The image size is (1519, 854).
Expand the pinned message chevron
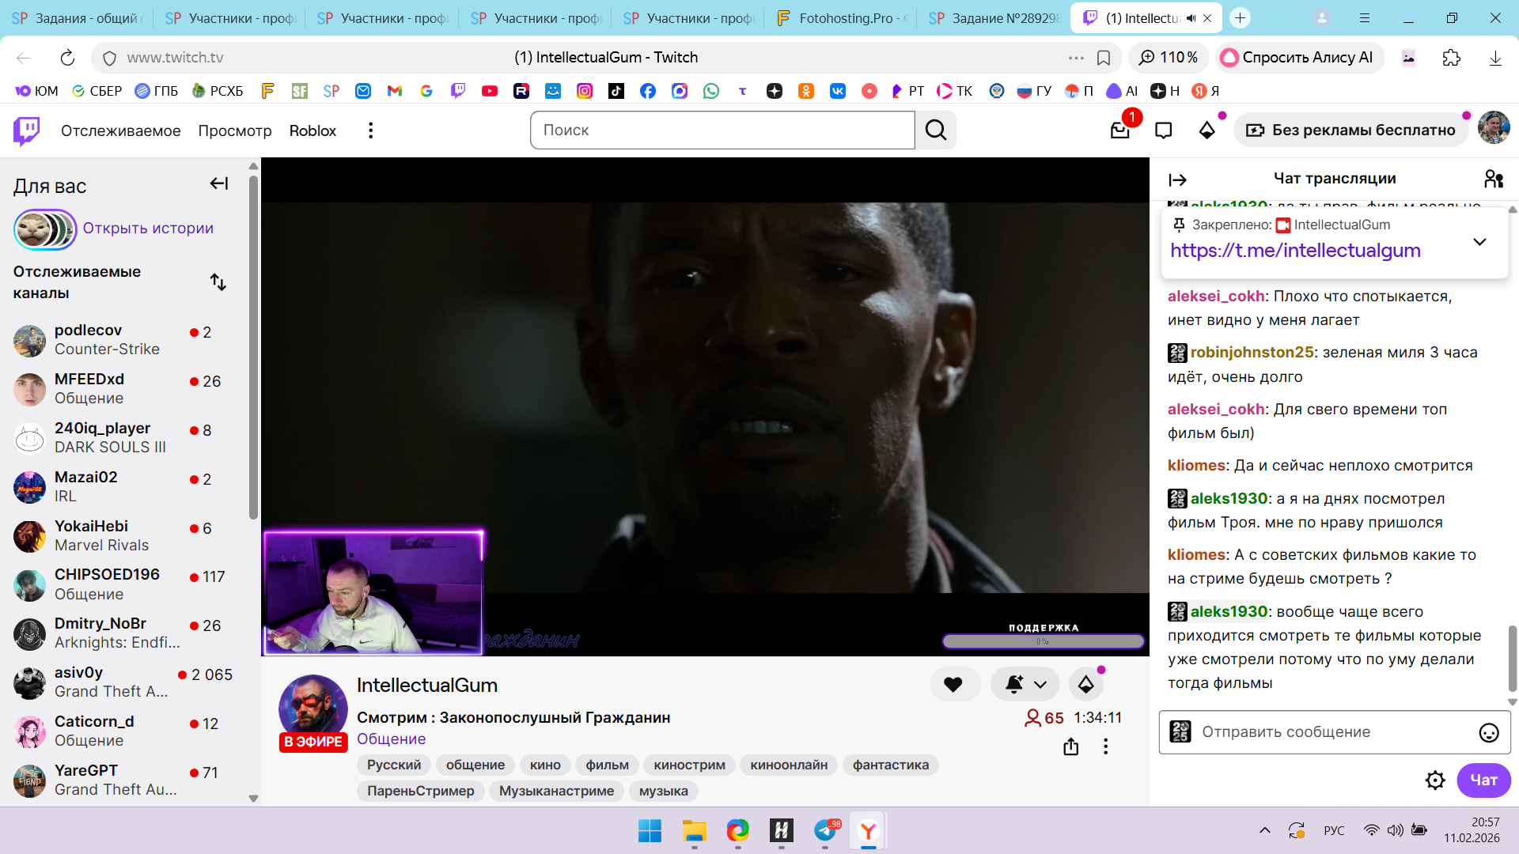click(x=1479, y=242)
